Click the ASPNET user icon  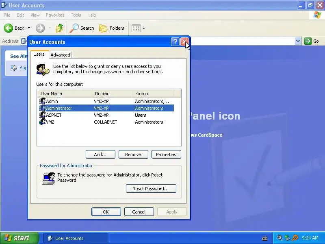point(42,115)
